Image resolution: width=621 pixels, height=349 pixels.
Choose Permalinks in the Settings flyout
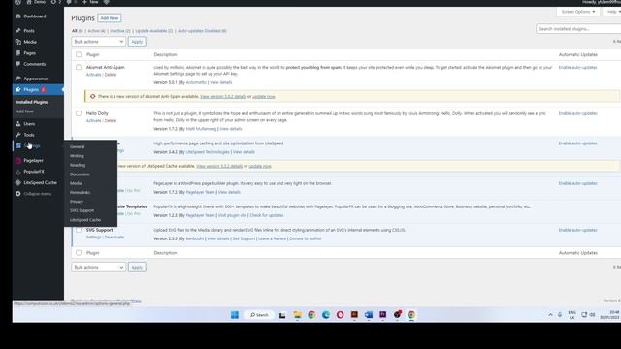tap(80, 192)
